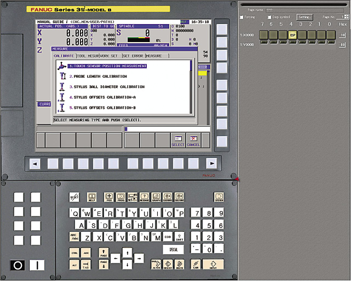351x281 pixels.
Task: Open the Setting... button
Action: [x=305, y=17]
